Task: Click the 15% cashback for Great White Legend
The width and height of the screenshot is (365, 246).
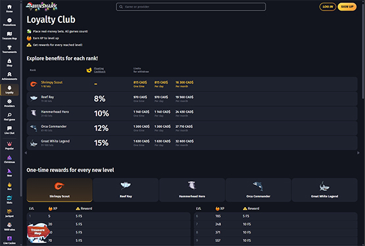Action: 101,142
